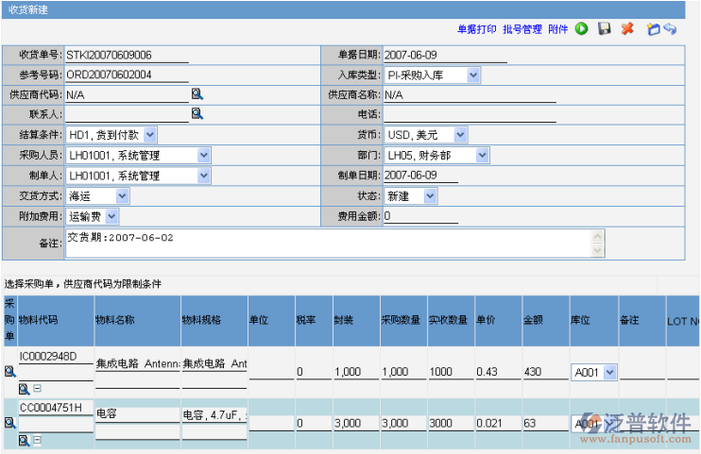Viewport: 701px width, 454px height.
Task: Go back using the blue return arrow
Action: pos(670,29)
